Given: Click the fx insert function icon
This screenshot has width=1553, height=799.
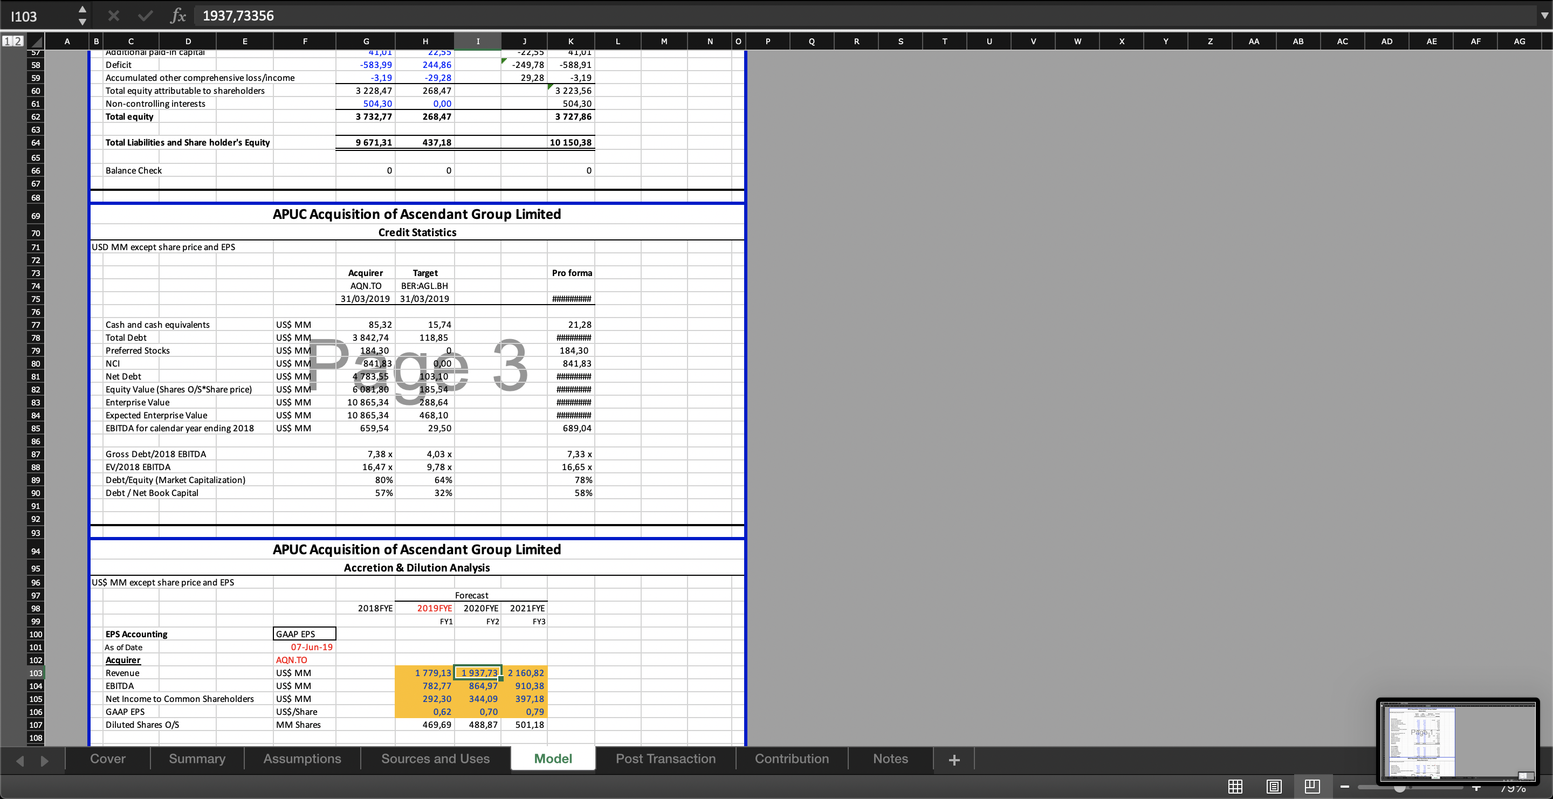Looking at the screenshot, I should tap(177, 16).
